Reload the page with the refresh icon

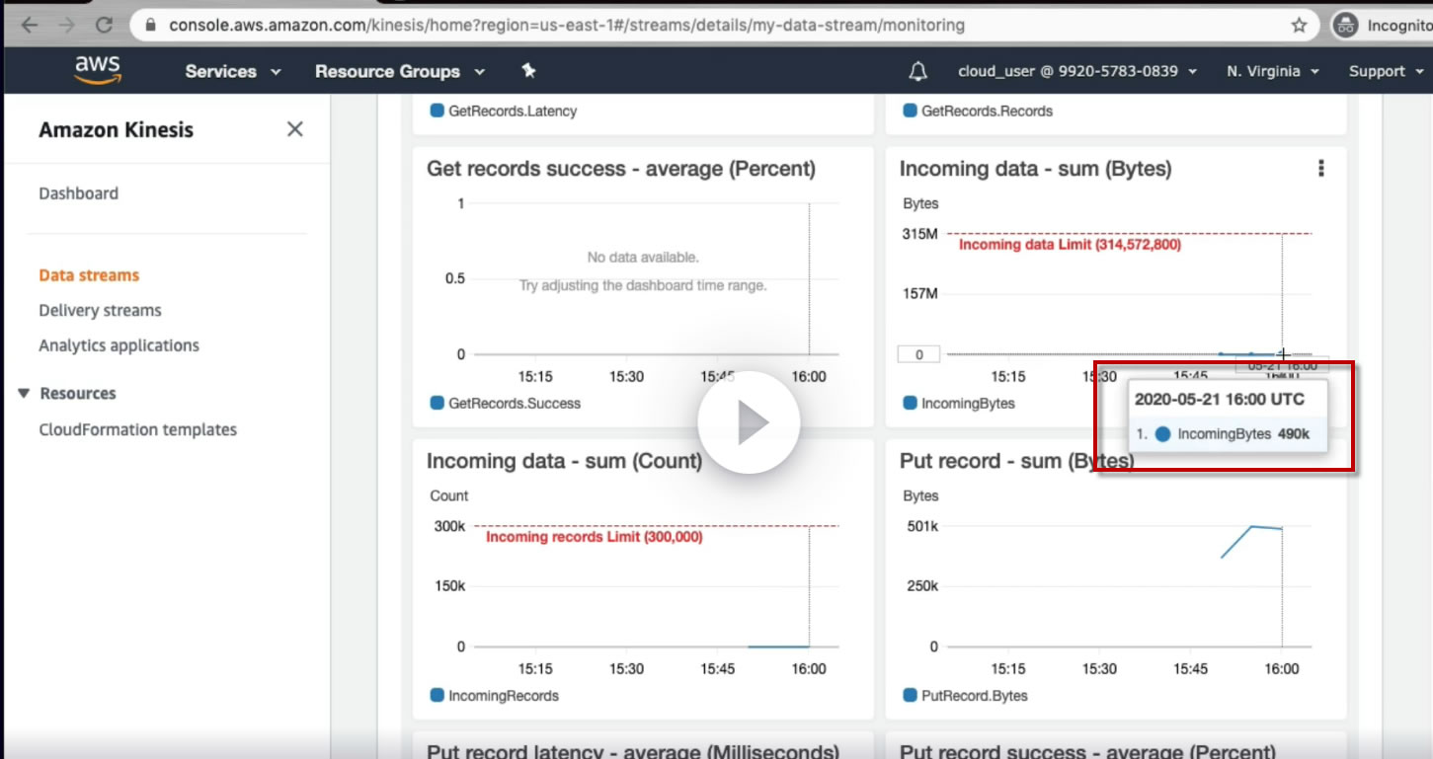[x=104, y=26]
